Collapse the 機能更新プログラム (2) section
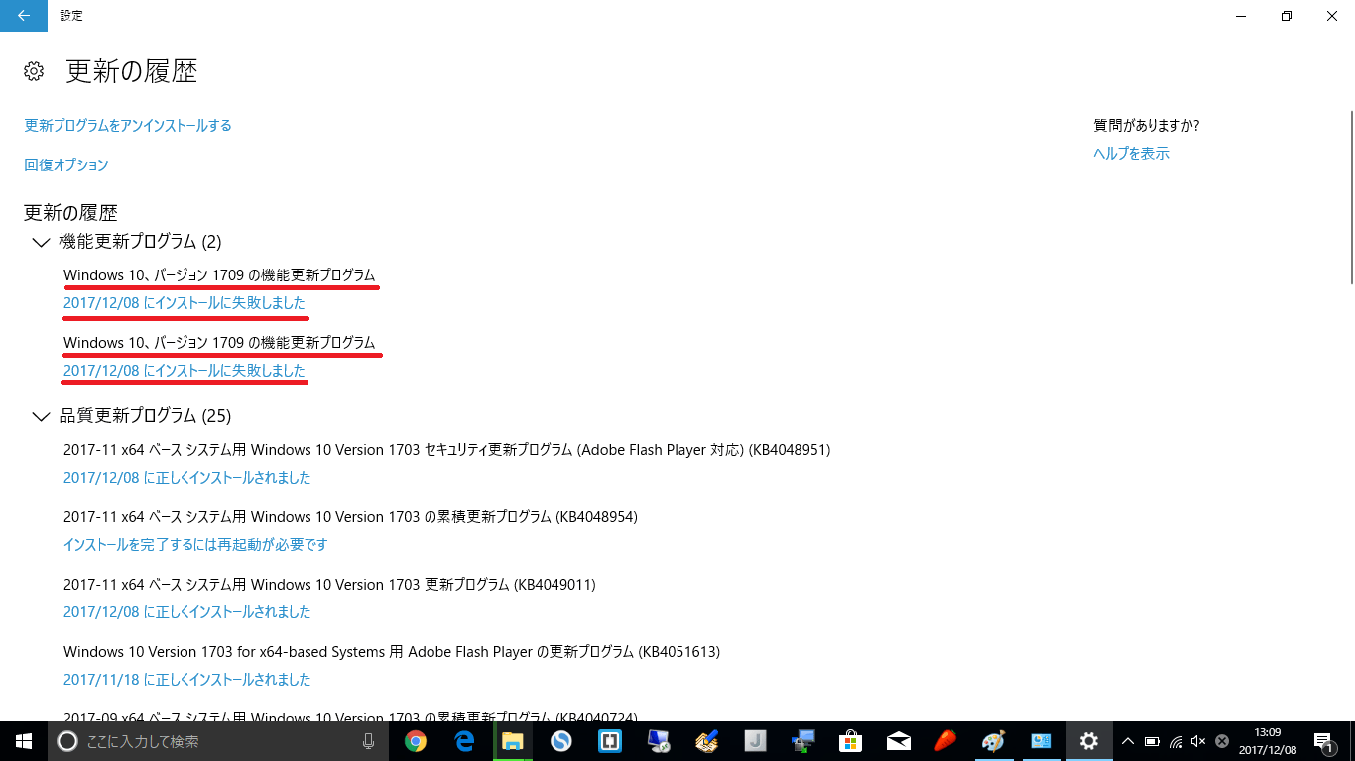The width and height of the screenshot is (1355, 761). [41, 242]
